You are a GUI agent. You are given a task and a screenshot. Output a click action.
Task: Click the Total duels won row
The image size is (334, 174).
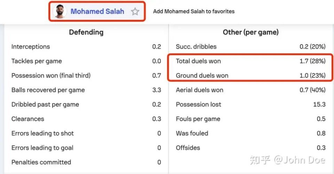point(251,61)
